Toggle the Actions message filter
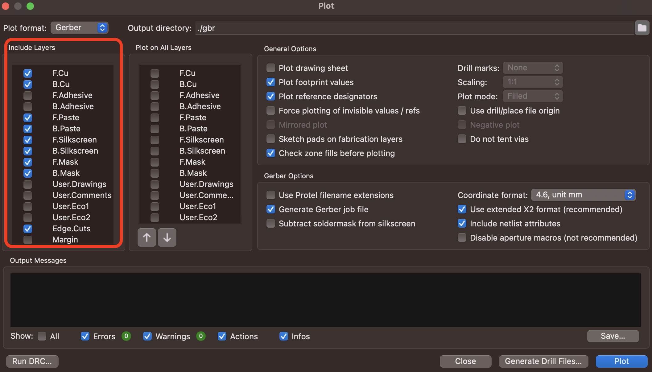The image size is (652, 372). (x=222, y=336)
